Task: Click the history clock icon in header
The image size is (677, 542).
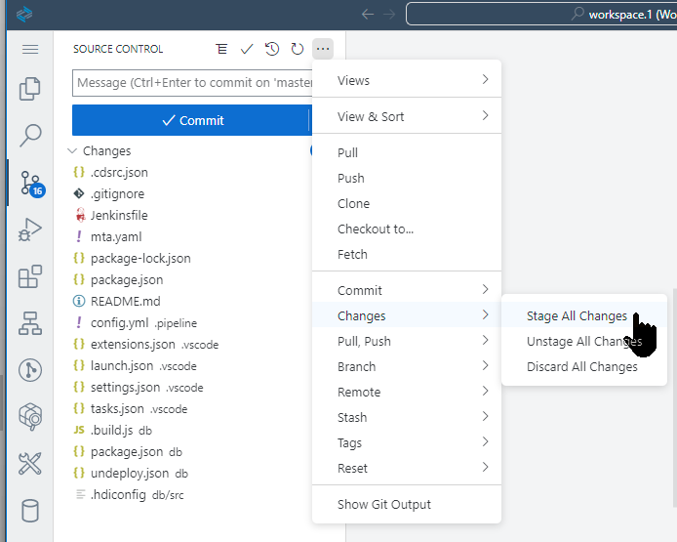Action: [x=272, y=49]
